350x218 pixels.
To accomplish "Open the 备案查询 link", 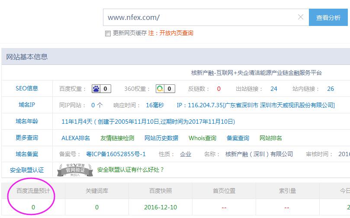I will point(238,138).
